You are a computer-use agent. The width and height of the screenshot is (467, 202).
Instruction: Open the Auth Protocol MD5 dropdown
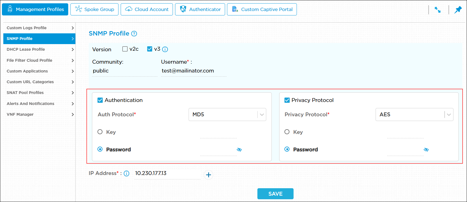coord(227,115)
